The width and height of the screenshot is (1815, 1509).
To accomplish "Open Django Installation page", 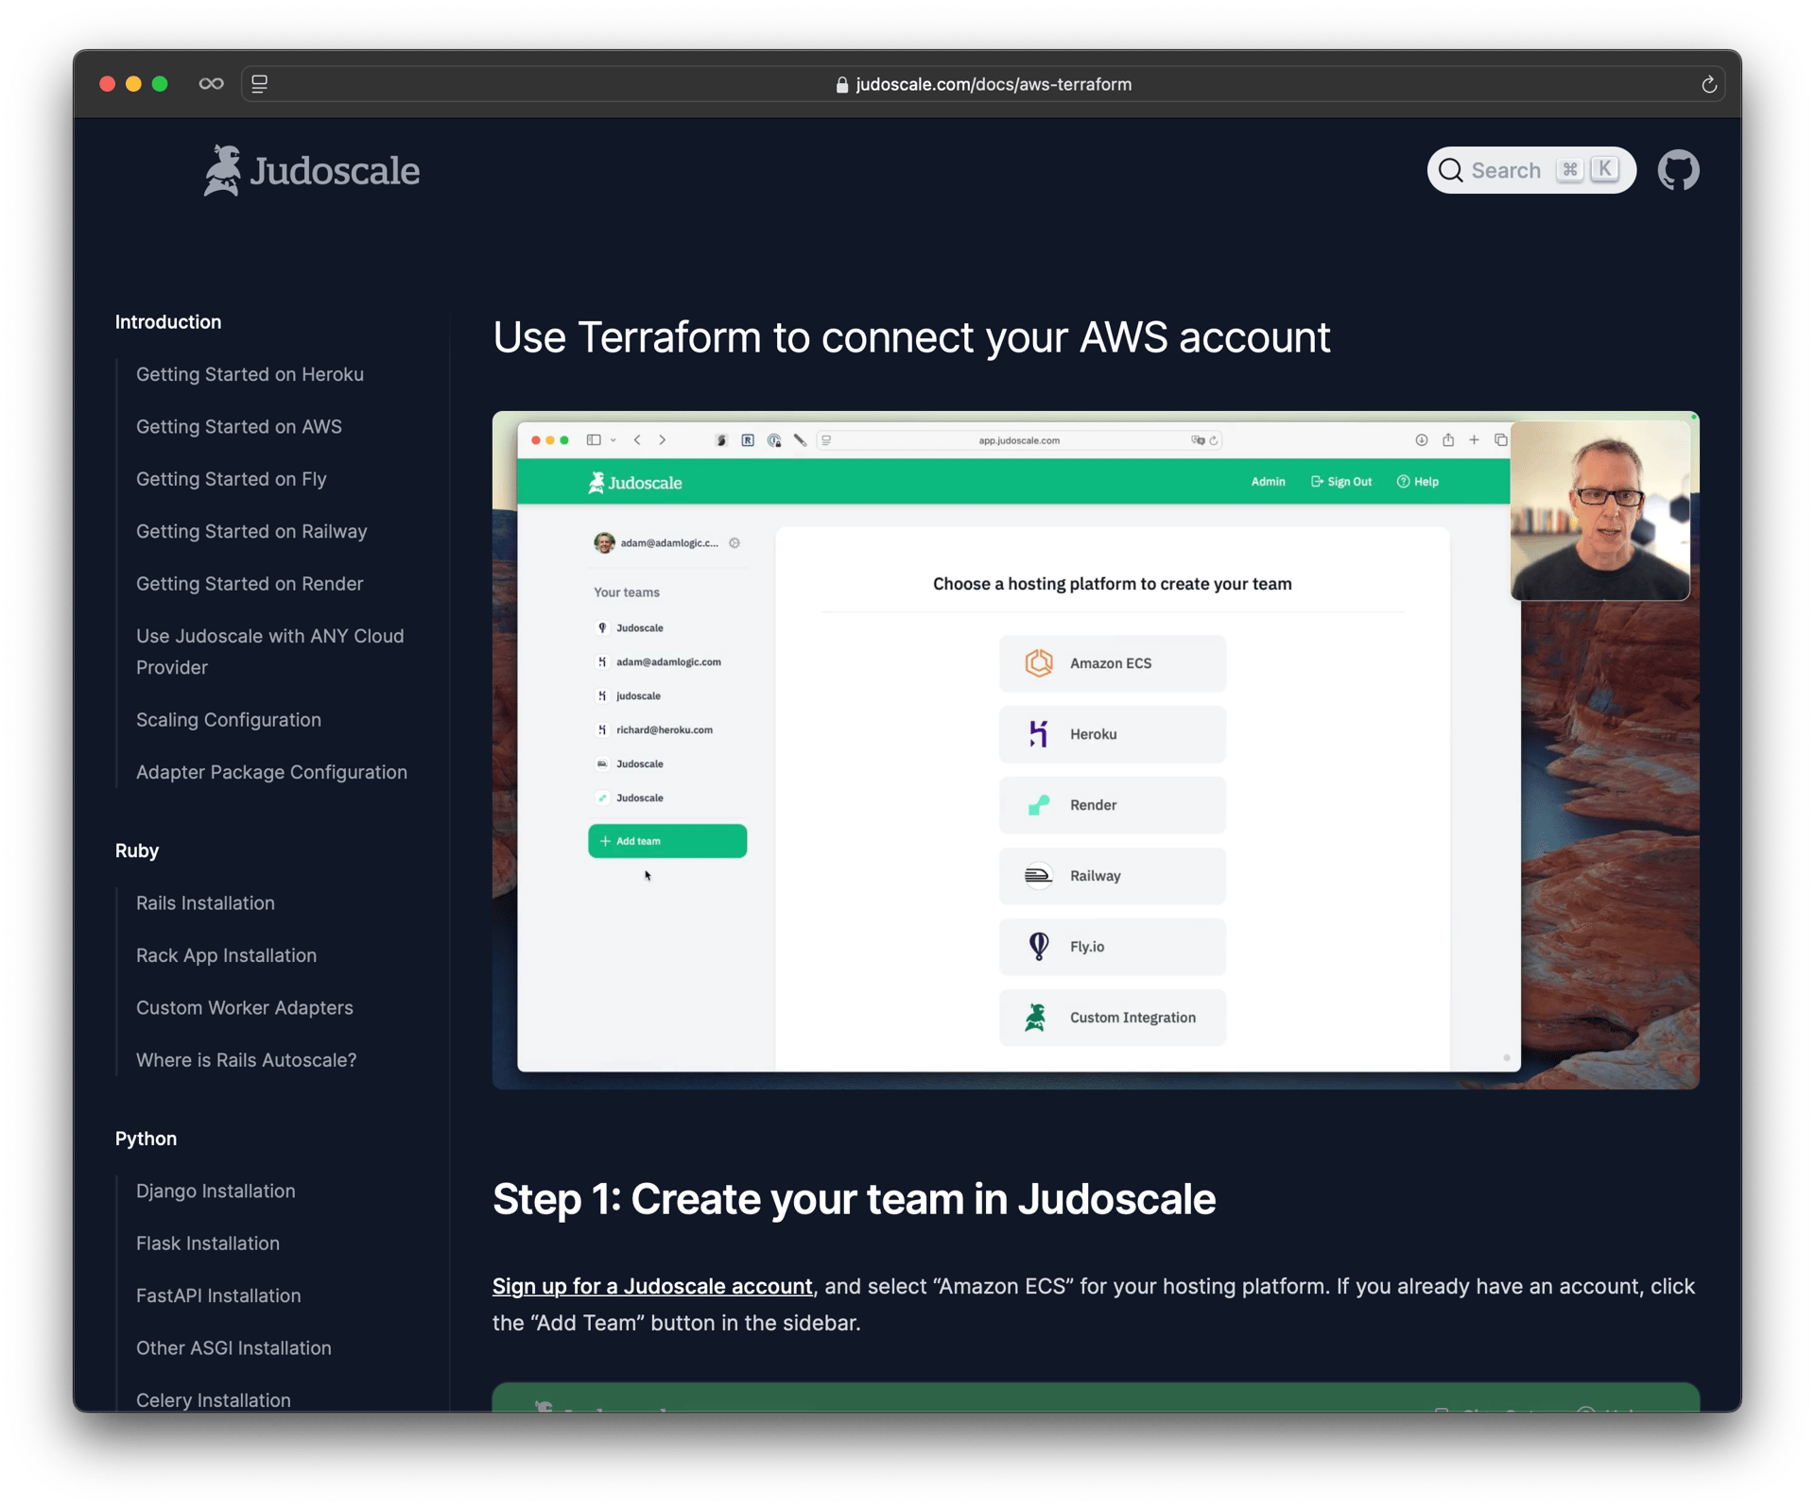I will [x=216, y=1192].
